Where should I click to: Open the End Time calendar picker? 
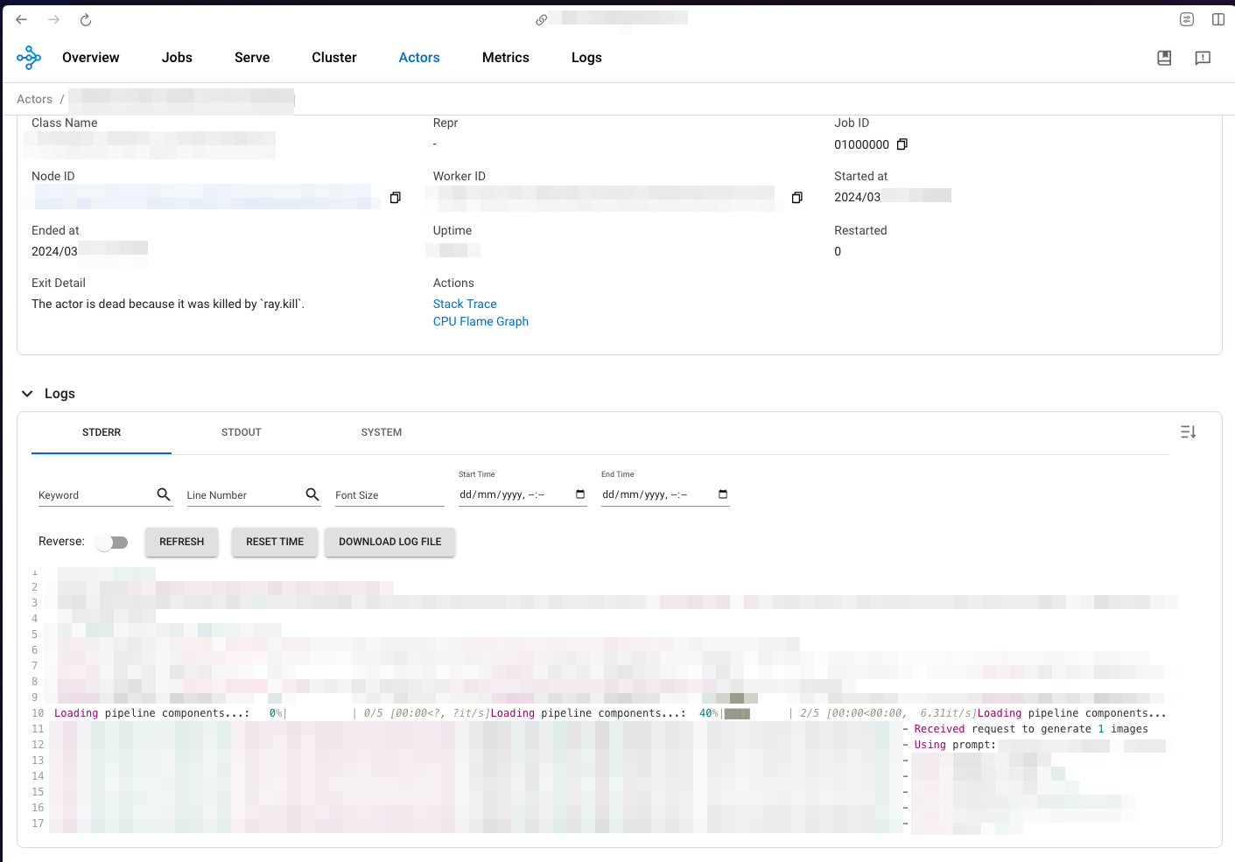(x=722, y=494)
